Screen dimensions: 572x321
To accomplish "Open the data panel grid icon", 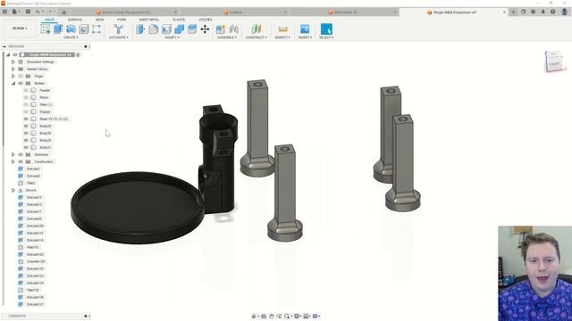I will tap(4, 12).
